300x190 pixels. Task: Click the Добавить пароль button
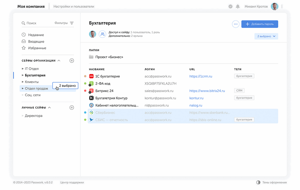(259, 24)
